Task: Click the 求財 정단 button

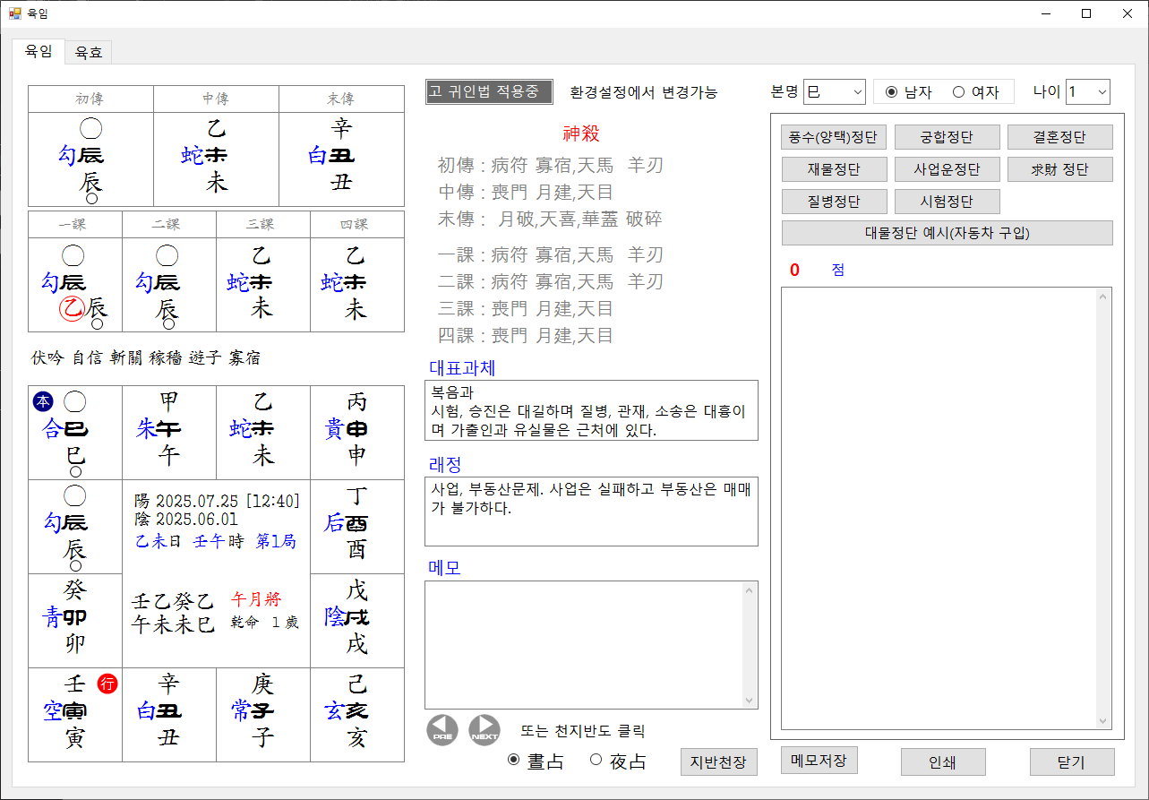Action: 1060,168
